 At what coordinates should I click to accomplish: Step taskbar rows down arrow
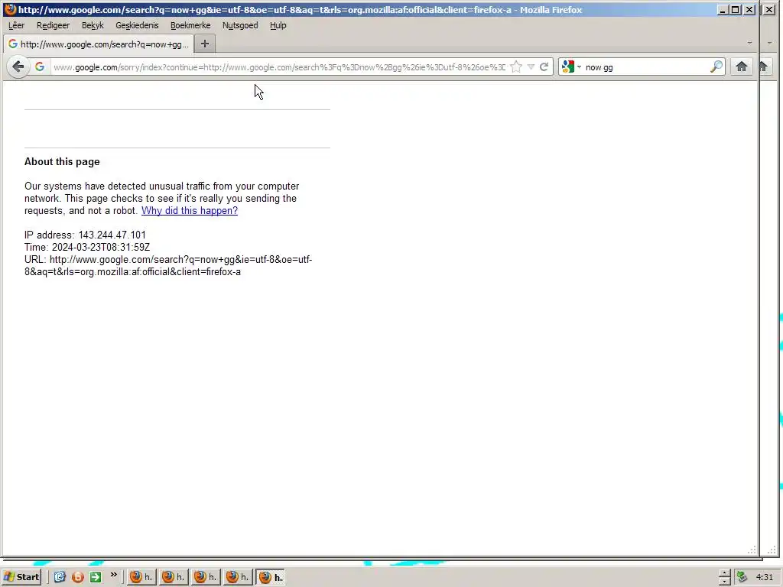[x=725, y=582]
